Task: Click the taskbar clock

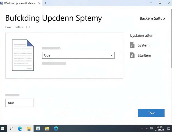Action: point(159,129)
